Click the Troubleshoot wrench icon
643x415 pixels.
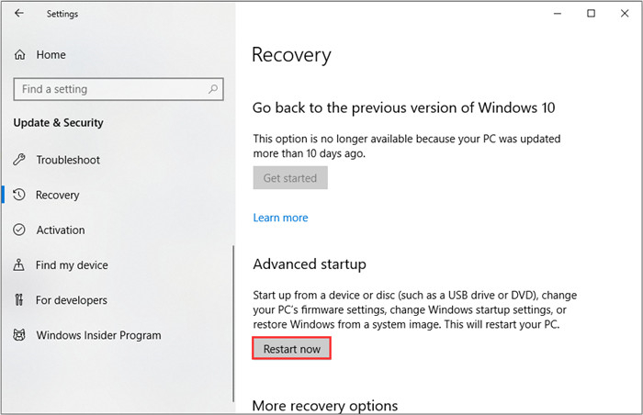pos(19,160)
